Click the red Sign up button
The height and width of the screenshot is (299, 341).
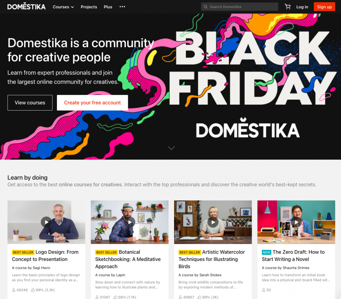pos(324,7)
